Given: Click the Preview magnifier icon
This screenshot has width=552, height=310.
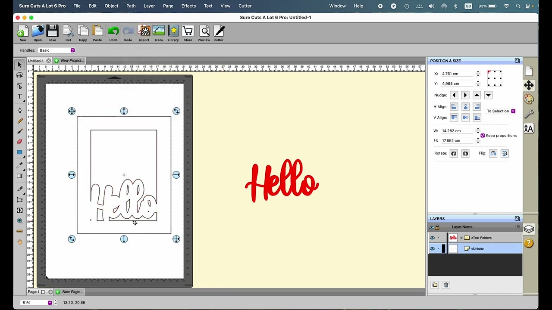Looking at the screenshot, I should (204, 34).
